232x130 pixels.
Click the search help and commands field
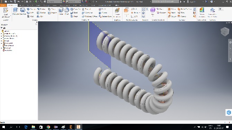165,2
